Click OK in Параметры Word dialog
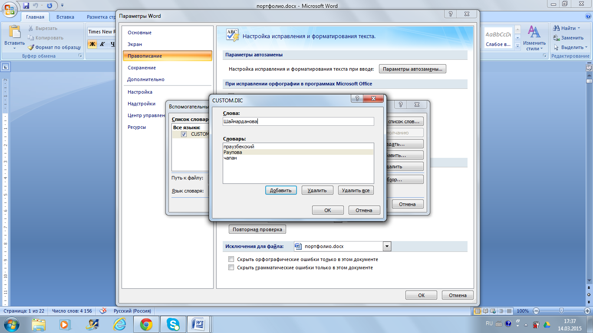The image size is (593, 333). click(x=421, y=295)
